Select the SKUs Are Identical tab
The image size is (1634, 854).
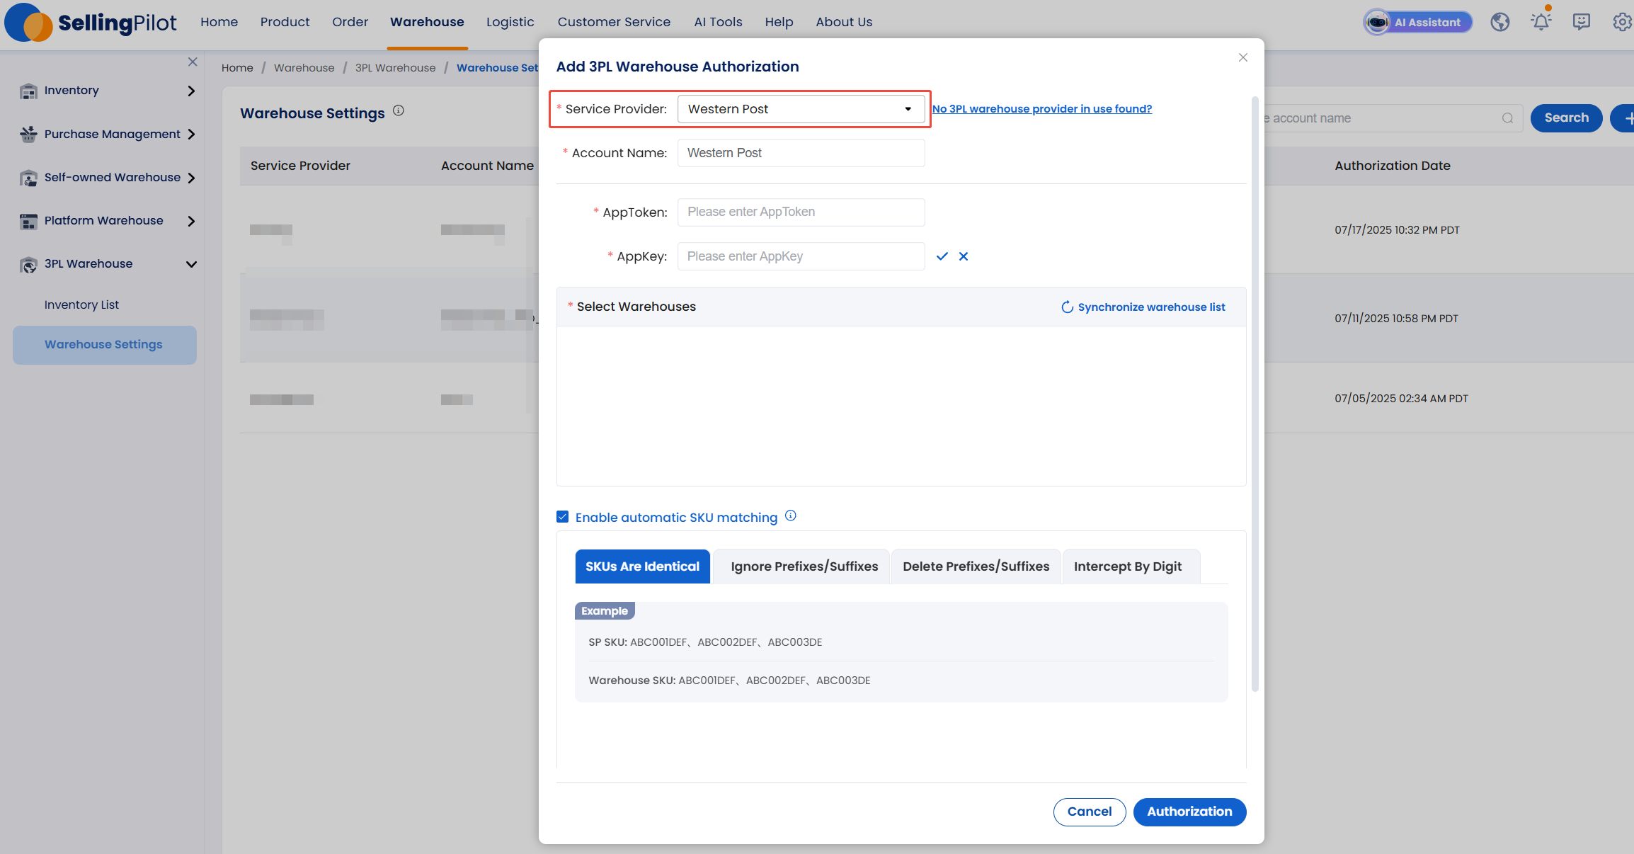(642, 567)
